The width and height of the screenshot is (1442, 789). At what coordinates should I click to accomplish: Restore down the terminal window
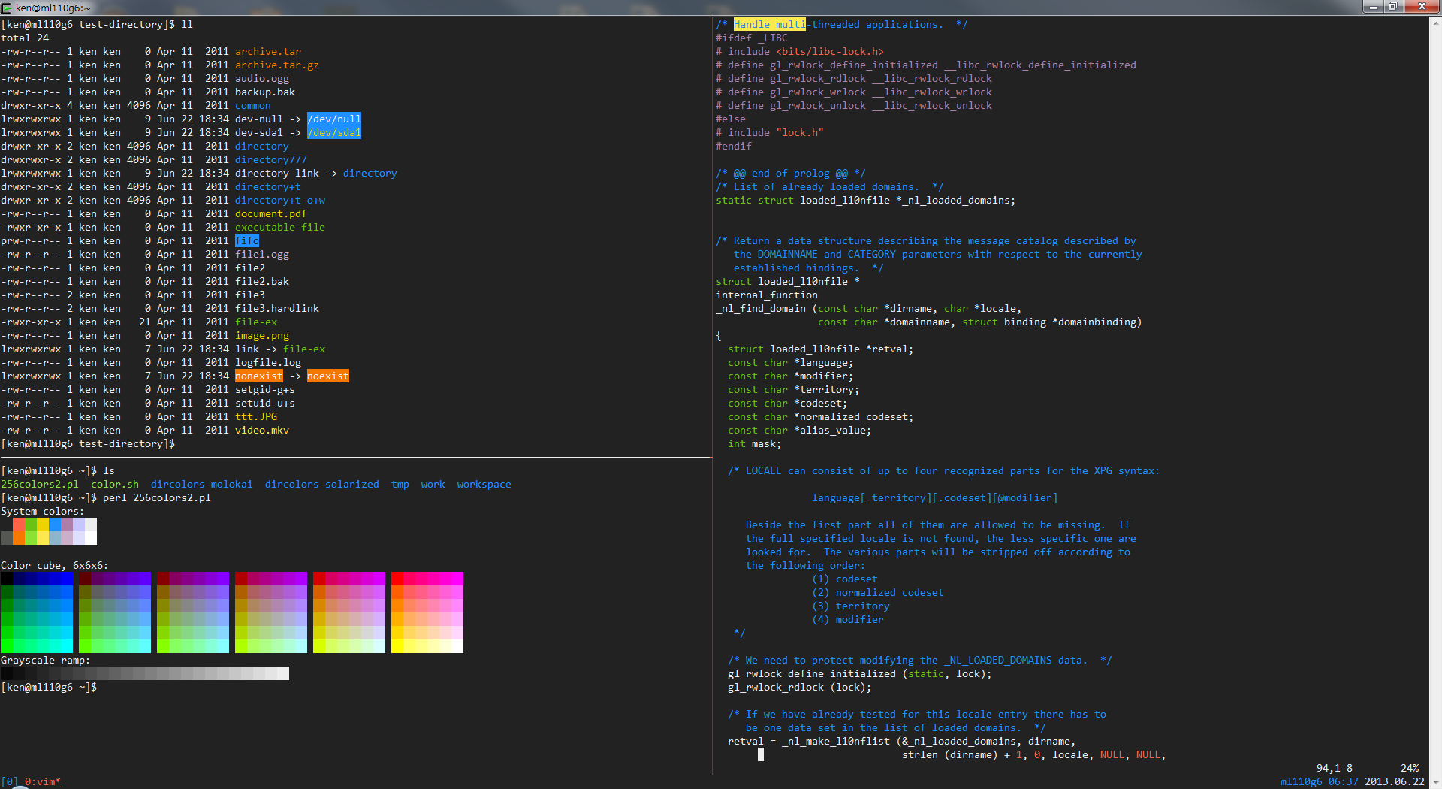pyautogui.click(x=1392, y=7)
